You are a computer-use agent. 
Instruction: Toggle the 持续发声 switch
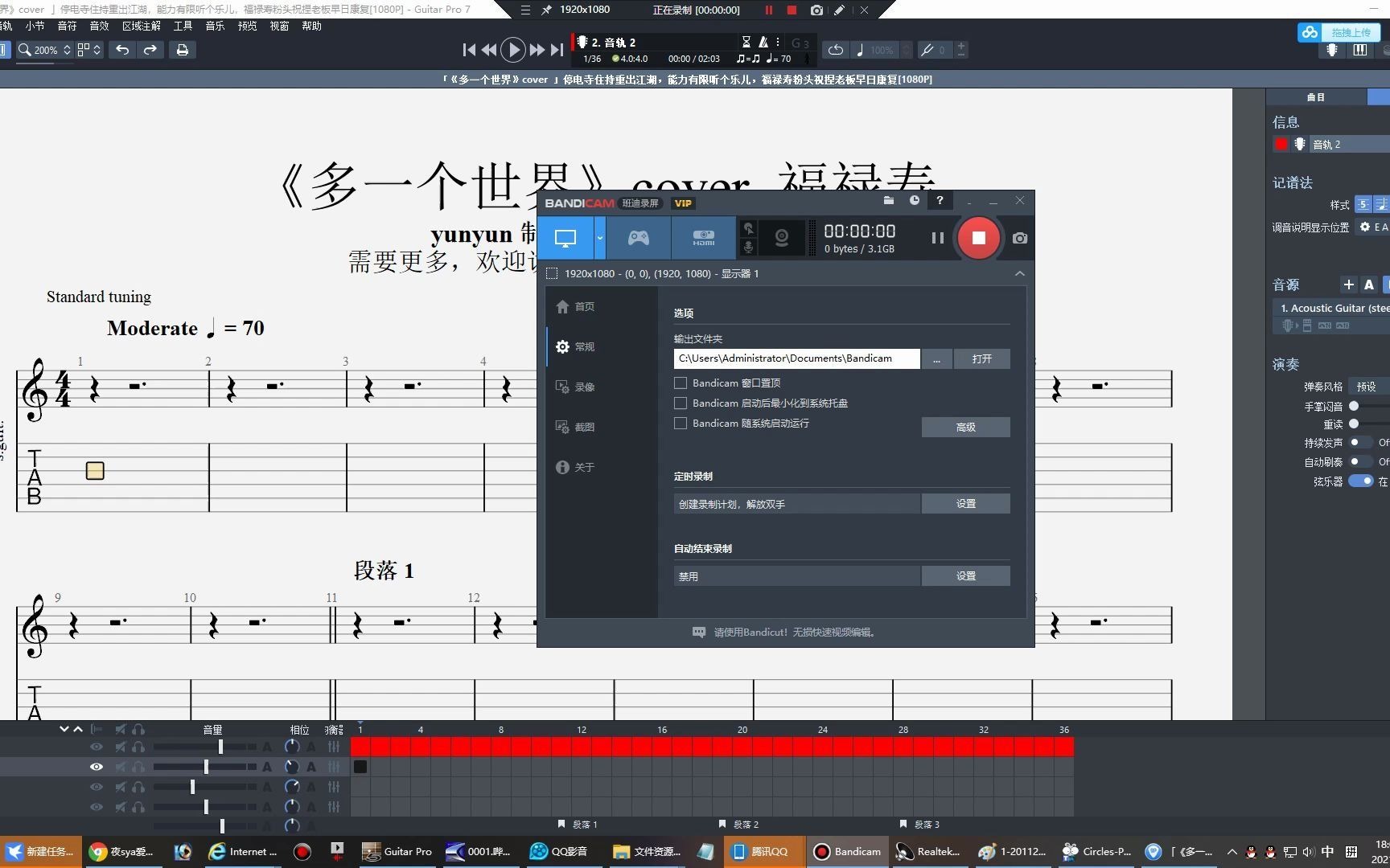[x=1360, y=442]
